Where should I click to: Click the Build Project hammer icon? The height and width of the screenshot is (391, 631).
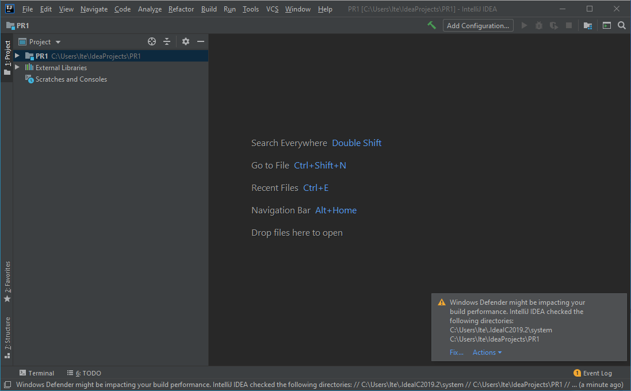click(432, 25)
